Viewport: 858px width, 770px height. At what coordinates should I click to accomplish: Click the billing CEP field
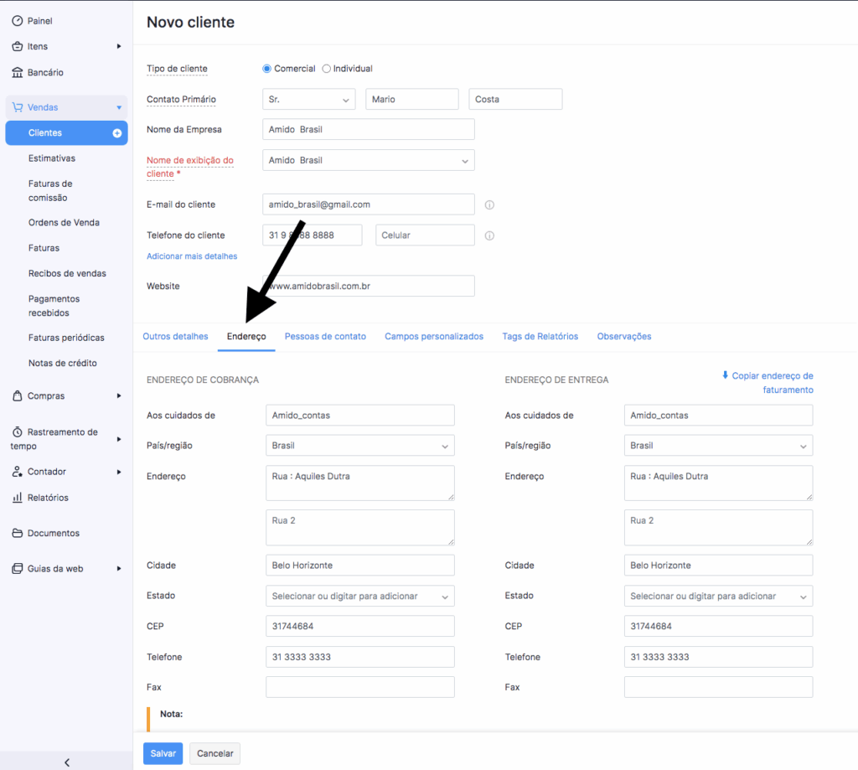tap(360, 626)
